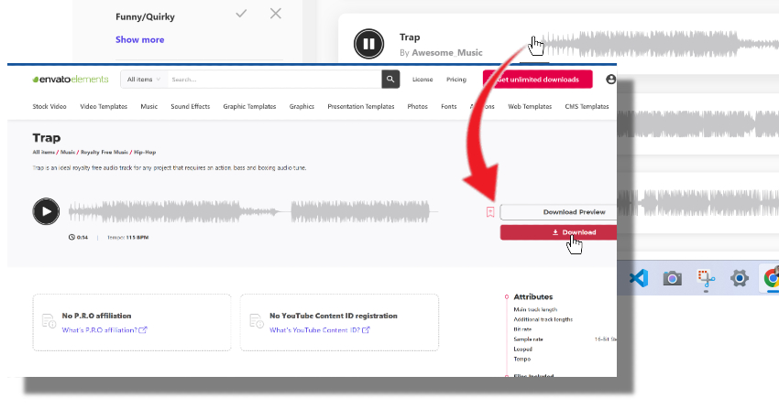Seek in the background Trap track waveform
The width and height of the screenshot is (779, 408).
[x=661, y=45]
